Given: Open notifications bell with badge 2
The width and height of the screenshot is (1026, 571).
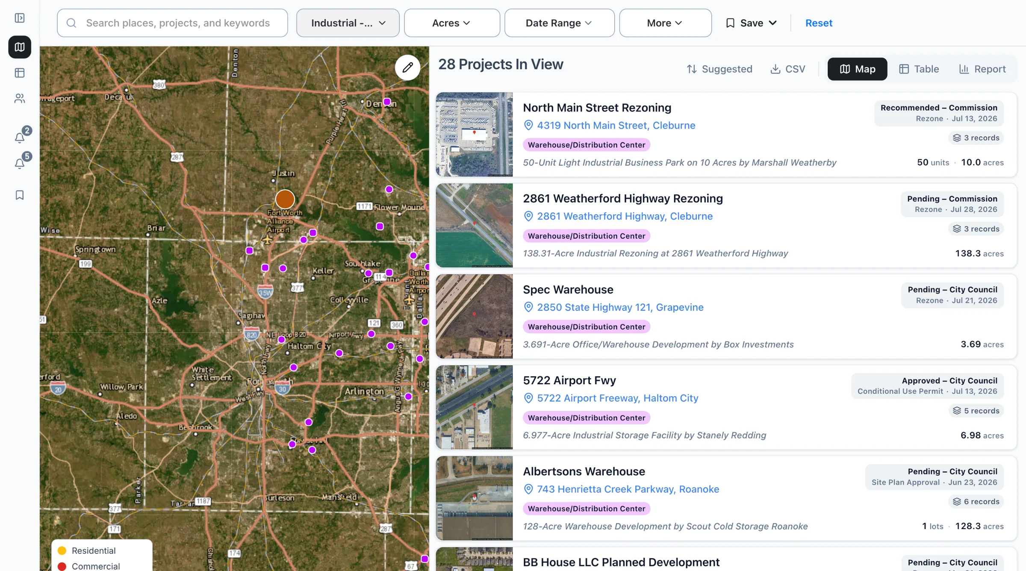Looking at the screenshot, I should click(20, 138).
